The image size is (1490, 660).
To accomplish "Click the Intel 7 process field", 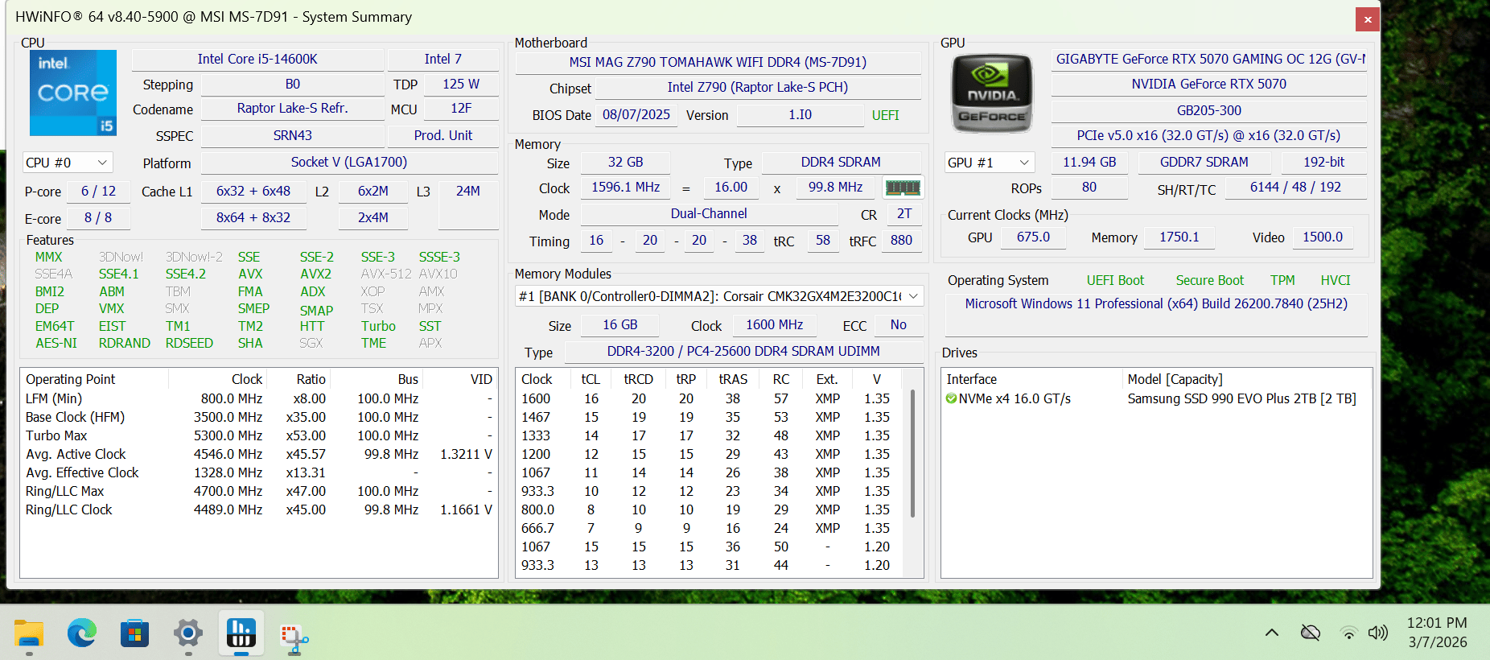I will [x=443, y=60].
